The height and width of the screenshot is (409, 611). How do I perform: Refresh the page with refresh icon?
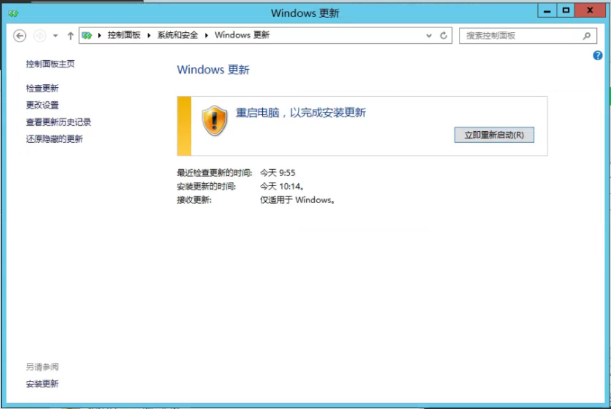point(444,36)
